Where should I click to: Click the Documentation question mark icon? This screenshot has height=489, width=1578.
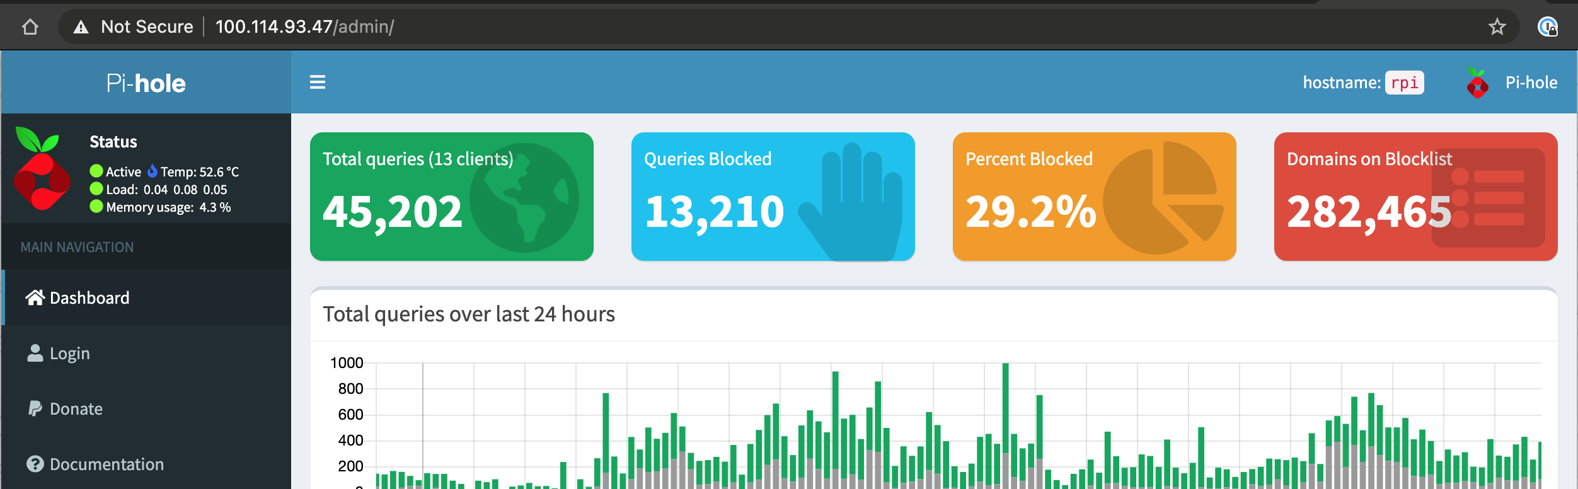point(35,464)
